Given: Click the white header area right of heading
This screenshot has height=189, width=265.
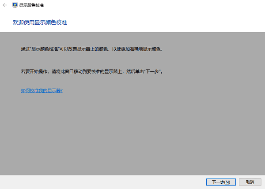Looking at the screenshot, I should [166, 22].
